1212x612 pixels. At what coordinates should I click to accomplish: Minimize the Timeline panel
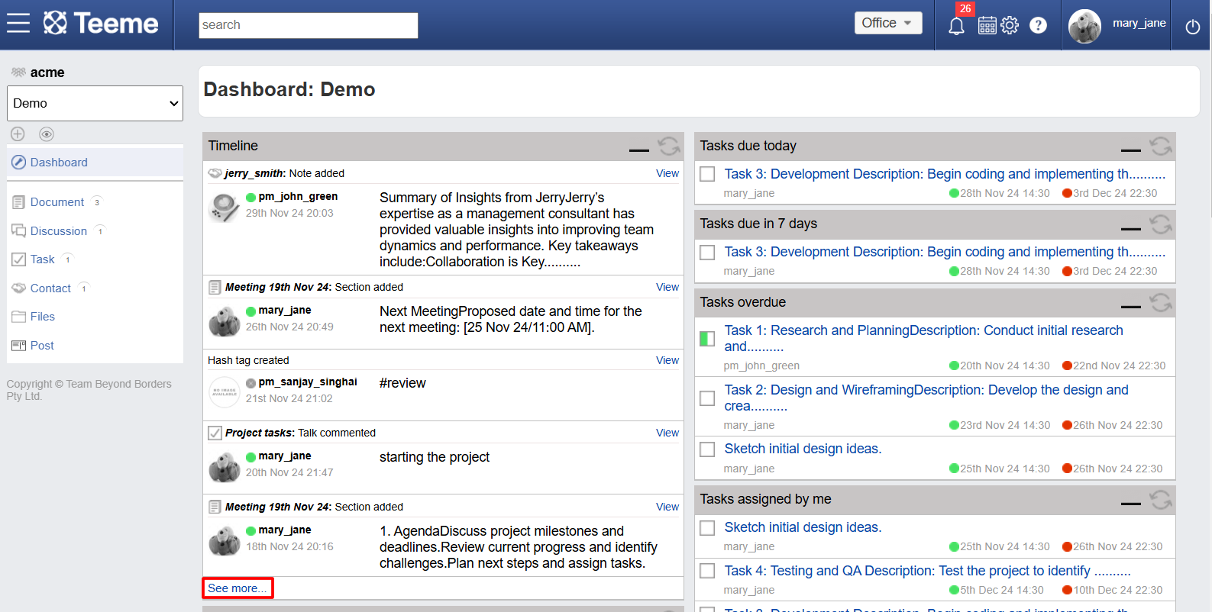tap(639, 150)
